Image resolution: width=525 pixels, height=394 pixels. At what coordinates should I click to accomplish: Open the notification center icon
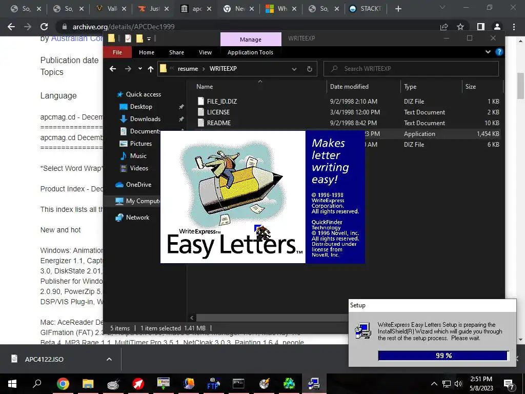tap(509, 384)
